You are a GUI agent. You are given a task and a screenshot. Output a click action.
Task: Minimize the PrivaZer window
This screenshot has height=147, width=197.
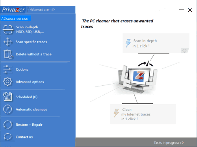point(182,10)
